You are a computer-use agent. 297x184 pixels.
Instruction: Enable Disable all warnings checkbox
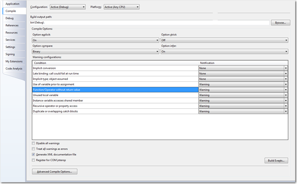click(x=33, y=143)
